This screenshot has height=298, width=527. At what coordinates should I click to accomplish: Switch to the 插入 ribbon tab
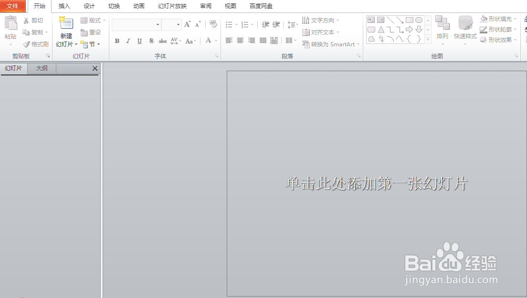point(64,6)
